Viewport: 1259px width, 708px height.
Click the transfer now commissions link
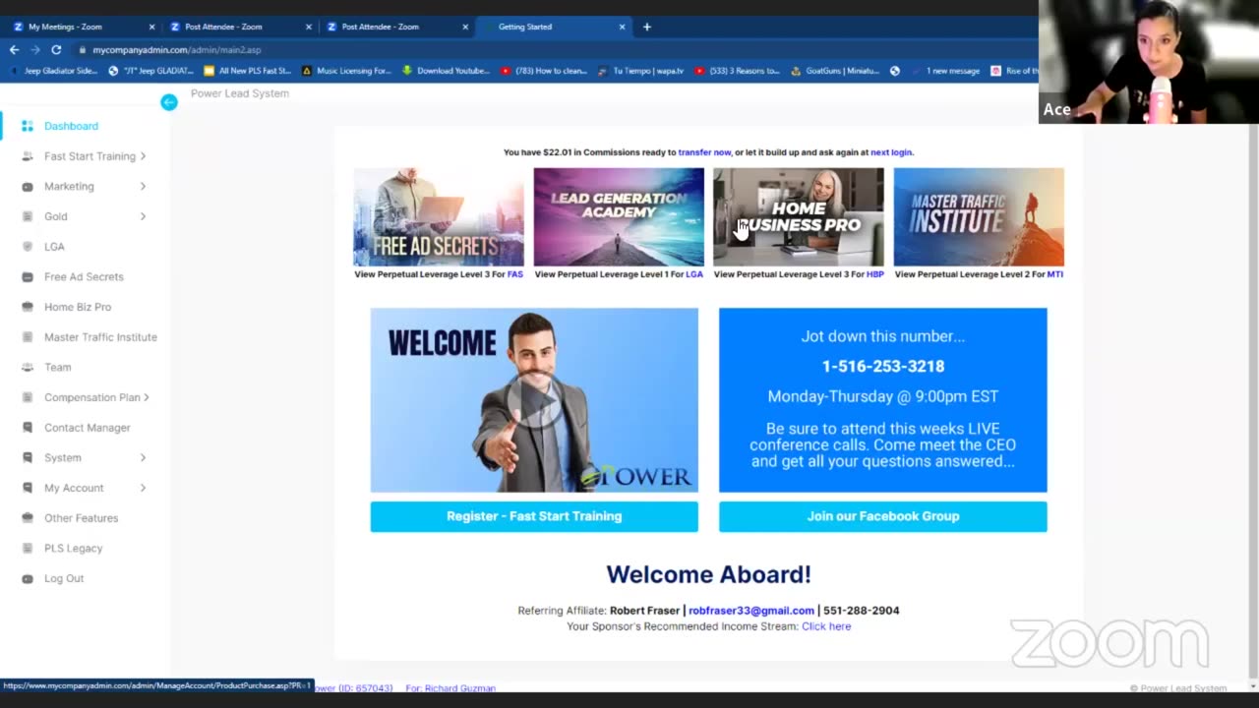704,152
